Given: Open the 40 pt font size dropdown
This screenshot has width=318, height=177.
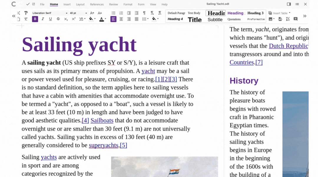Looking at the screenshot, I should tap(86, 13).
